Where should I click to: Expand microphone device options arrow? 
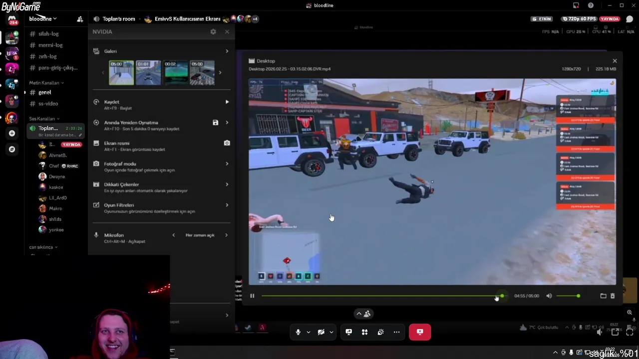308,332
